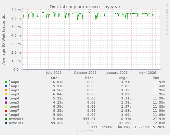Screen dimensions: 170x135
Task: Select the loop1 legend label
Action: [14, 86]
